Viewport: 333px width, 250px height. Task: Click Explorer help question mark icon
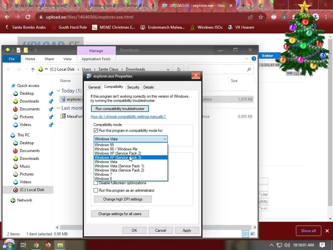pyautogui.click(x=254, y=59)
